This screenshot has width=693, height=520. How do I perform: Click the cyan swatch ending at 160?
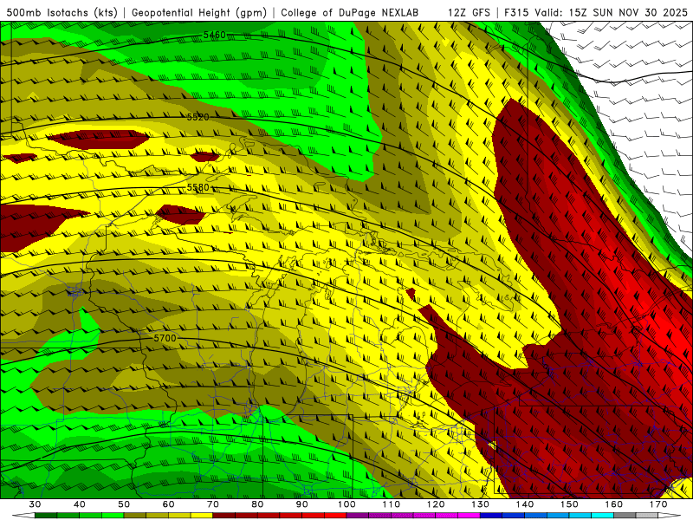pos(603,516)
